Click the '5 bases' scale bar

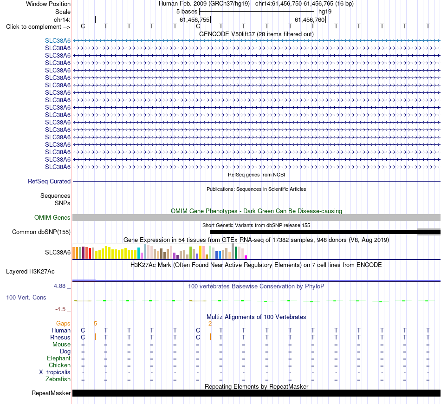[x=257, y=12]
